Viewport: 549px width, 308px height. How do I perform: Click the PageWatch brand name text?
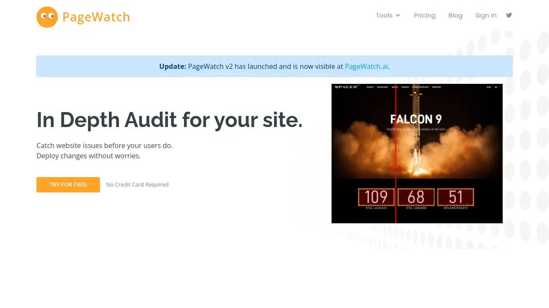[96, 17]
